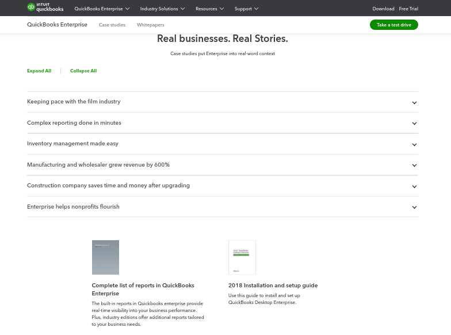Click Expand All case studies

pos(39,71)
